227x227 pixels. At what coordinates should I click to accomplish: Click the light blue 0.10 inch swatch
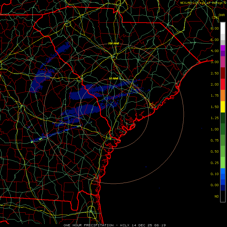click(223, 171)
